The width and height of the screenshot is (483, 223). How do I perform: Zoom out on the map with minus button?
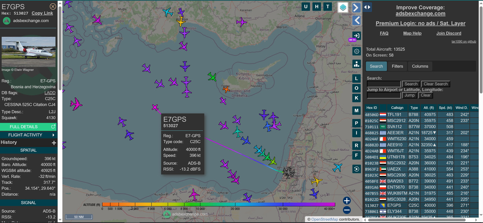[x=347, y=210]
